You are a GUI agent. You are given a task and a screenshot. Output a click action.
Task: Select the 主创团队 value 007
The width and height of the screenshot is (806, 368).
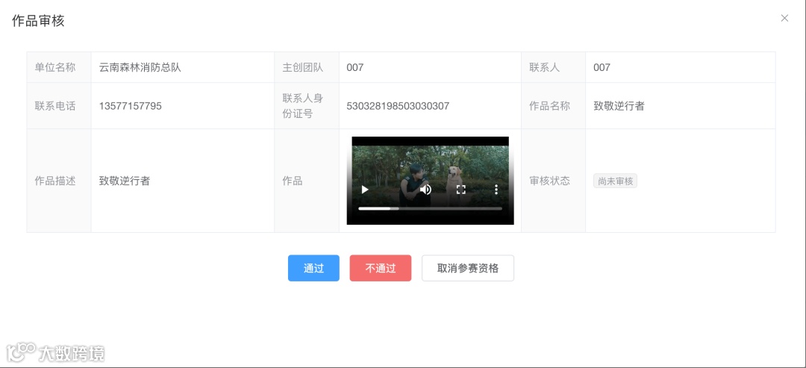coord(355,67)
